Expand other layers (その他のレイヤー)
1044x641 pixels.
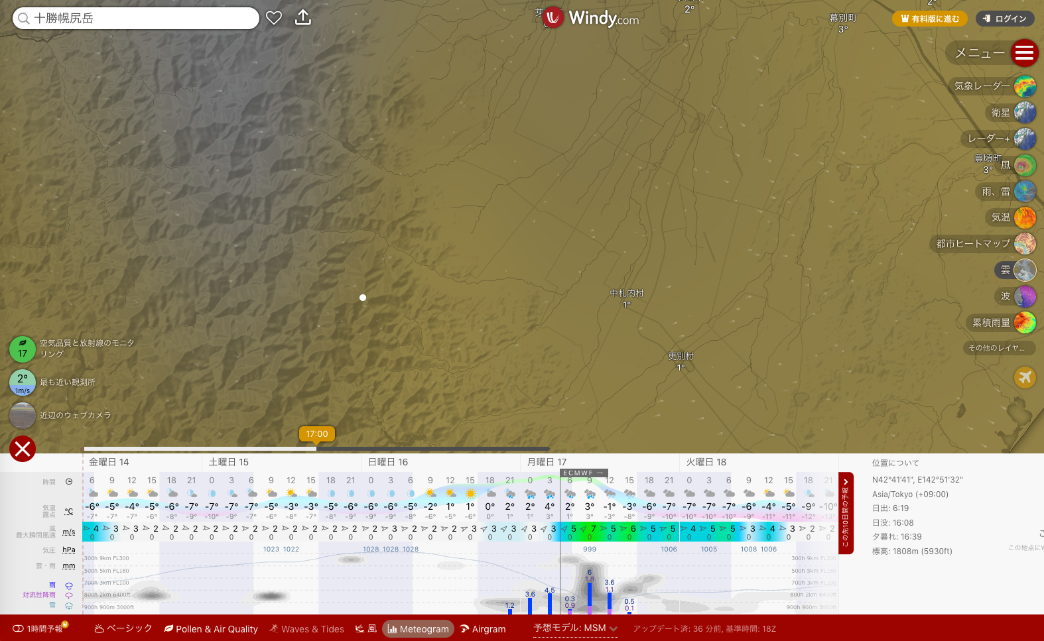996,348
